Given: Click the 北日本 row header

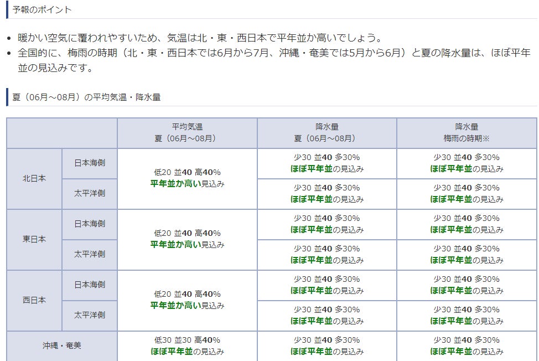Looking at the screenshot, I should [x=34, y=179].
